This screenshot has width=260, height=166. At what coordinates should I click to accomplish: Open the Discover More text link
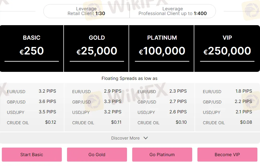click(x=125, y=138)
